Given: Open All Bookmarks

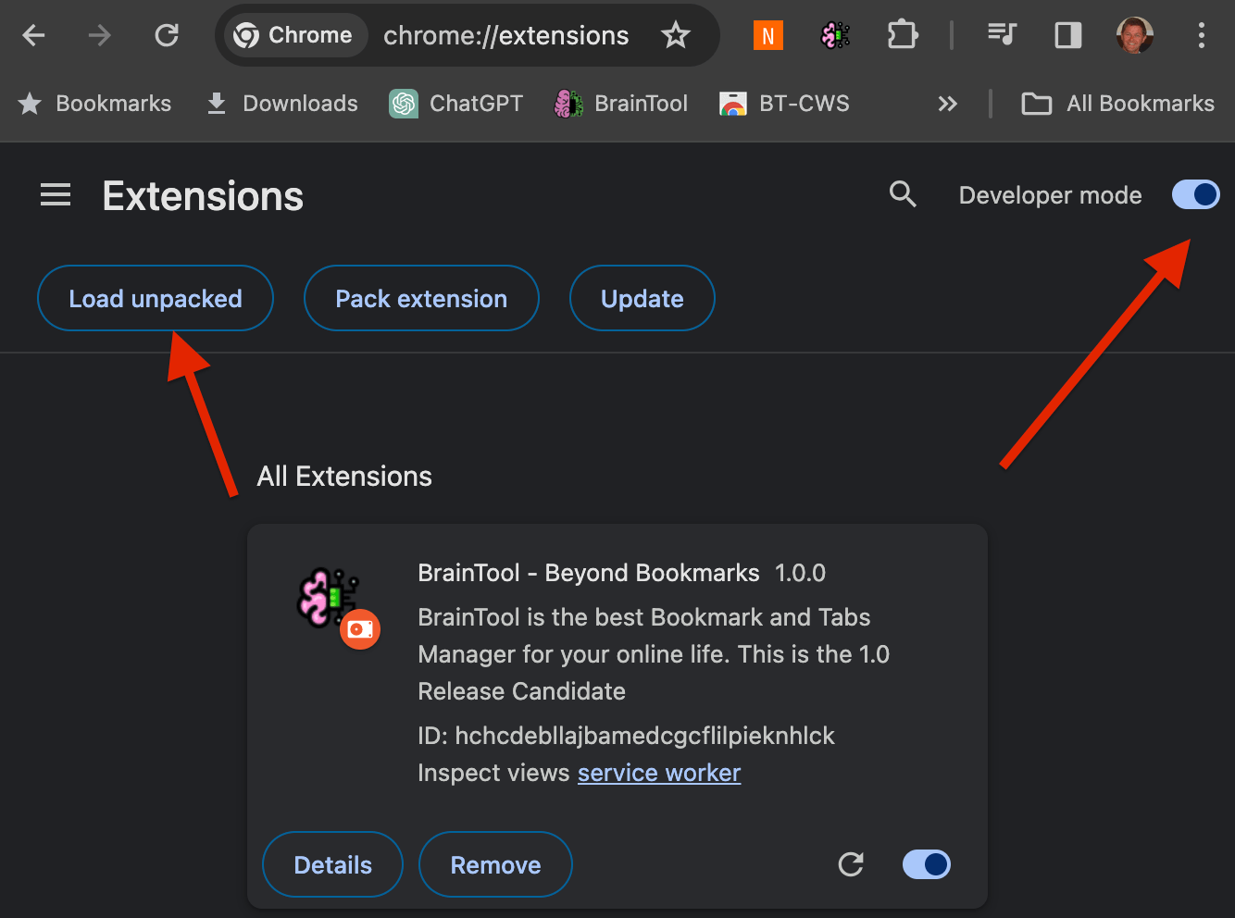Looking at the screenshot, I should point(1116,104).
